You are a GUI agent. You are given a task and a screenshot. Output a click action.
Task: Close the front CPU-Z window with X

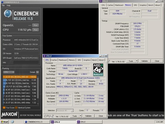pyautogui.click(x=106, y=56)
